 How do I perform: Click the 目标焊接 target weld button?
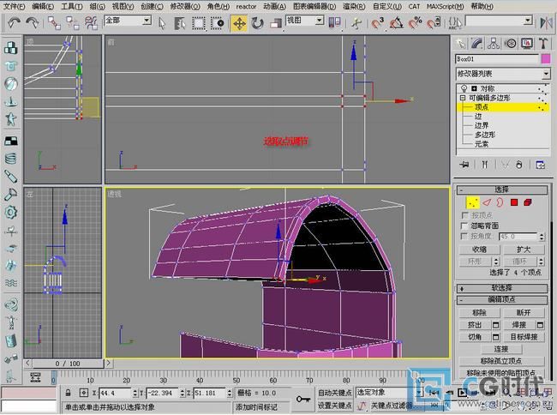524,337
